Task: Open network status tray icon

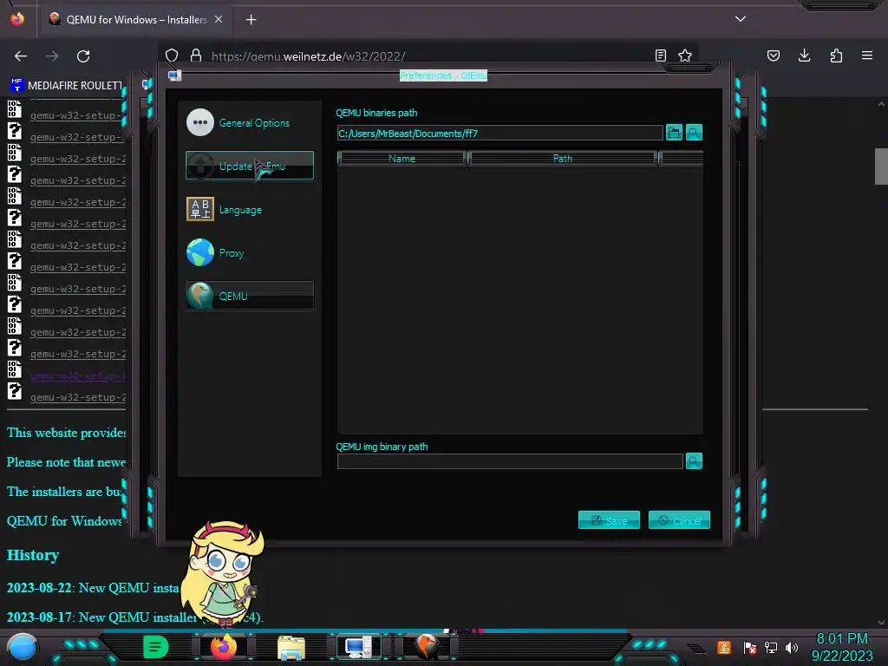Action: tap(771, 647)
